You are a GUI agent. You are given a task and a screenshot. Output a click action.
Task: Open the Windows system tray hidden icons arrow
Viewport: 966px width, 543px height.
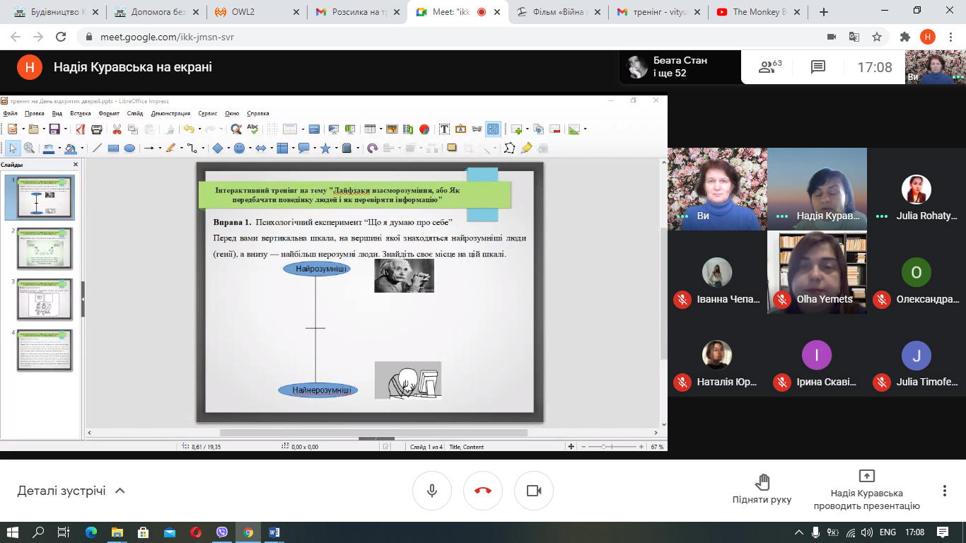click(799, 532)
